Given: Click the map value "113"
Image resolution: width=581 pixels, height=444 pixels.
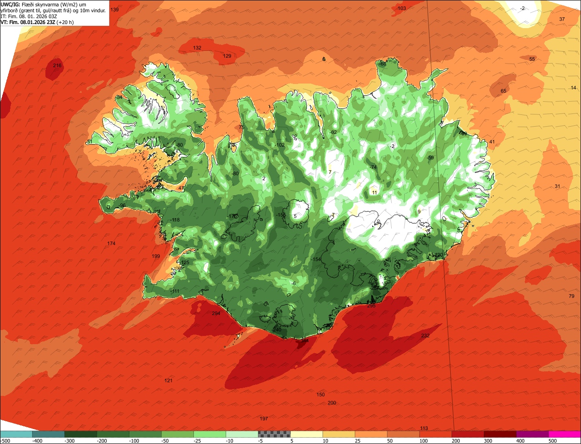Looking at the screenshot, I should click(x=424, y=428).
